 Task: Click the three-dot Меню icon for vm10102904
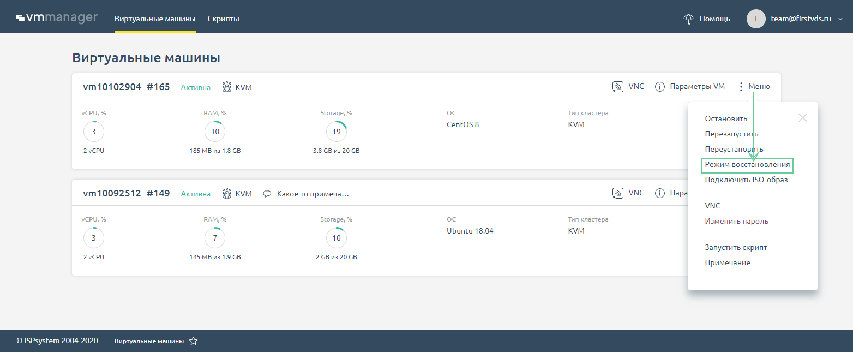741,87
